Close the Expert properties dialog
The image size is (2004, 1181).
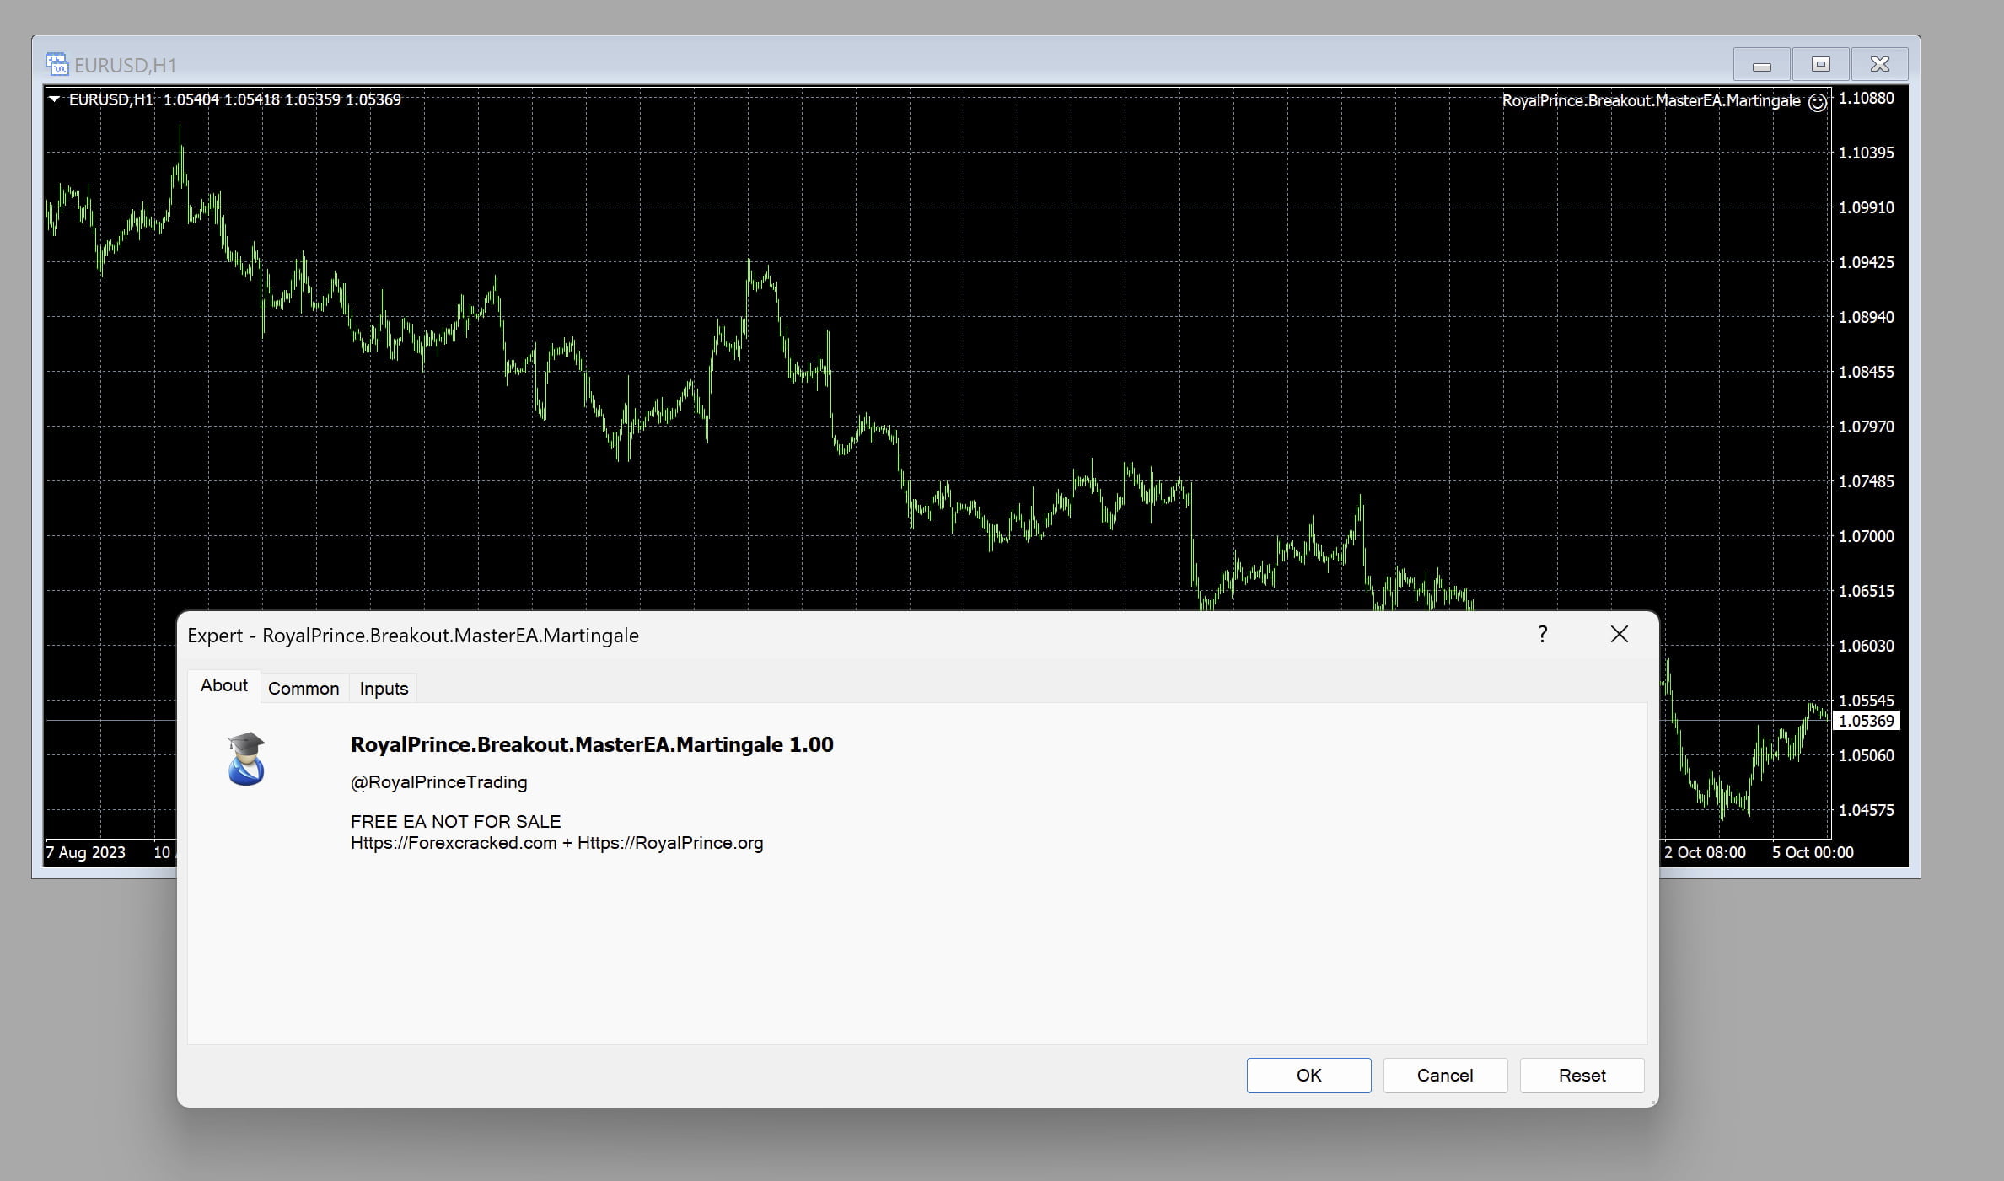click(1619, 635)
